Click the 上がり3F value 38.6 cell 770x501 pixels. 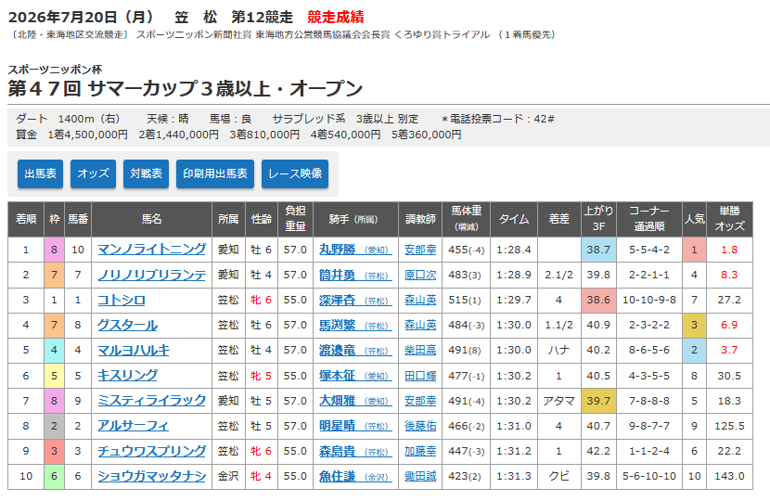coord(598,300)
